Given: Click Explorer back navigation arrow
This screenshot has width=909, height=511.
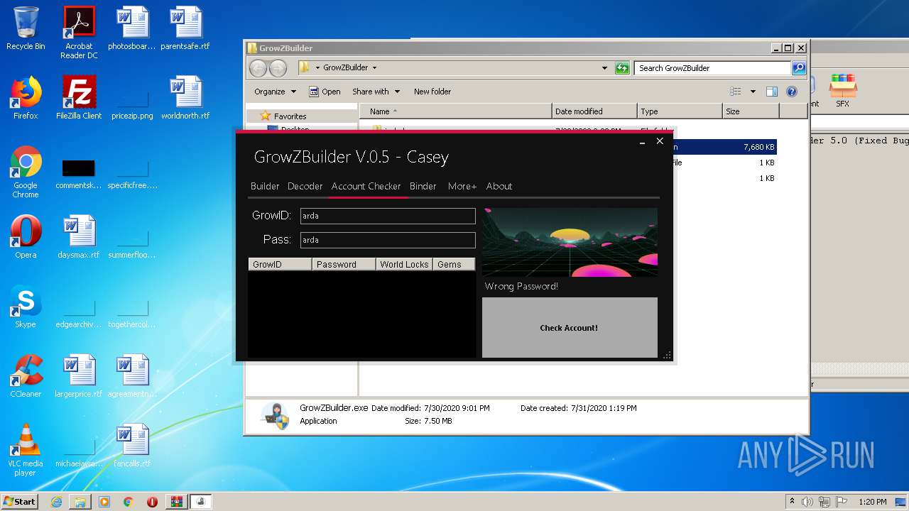Looking at the screenshot, I should click(258, 68).
